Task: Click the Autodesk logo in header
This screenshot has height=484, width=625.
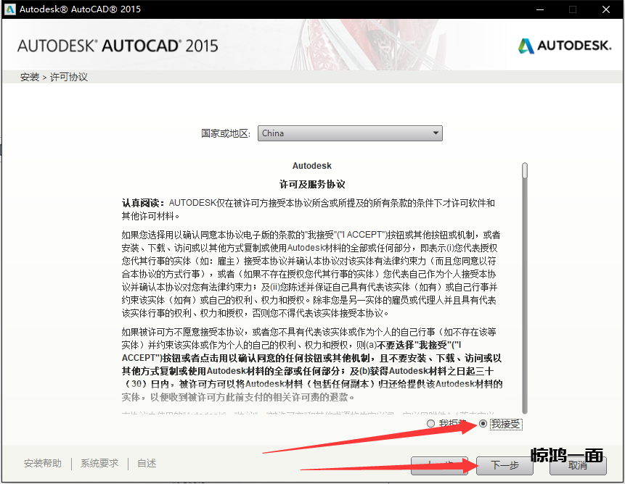Action: pos(564,46)
